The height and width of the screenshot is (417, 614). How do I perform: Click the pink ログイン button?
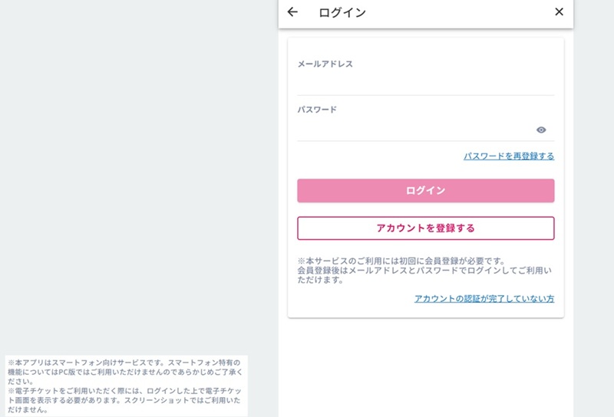click(x=426, y=191)
